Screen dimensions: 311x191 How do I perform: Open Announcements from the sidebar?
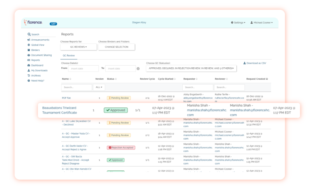(x=40, y=40)
